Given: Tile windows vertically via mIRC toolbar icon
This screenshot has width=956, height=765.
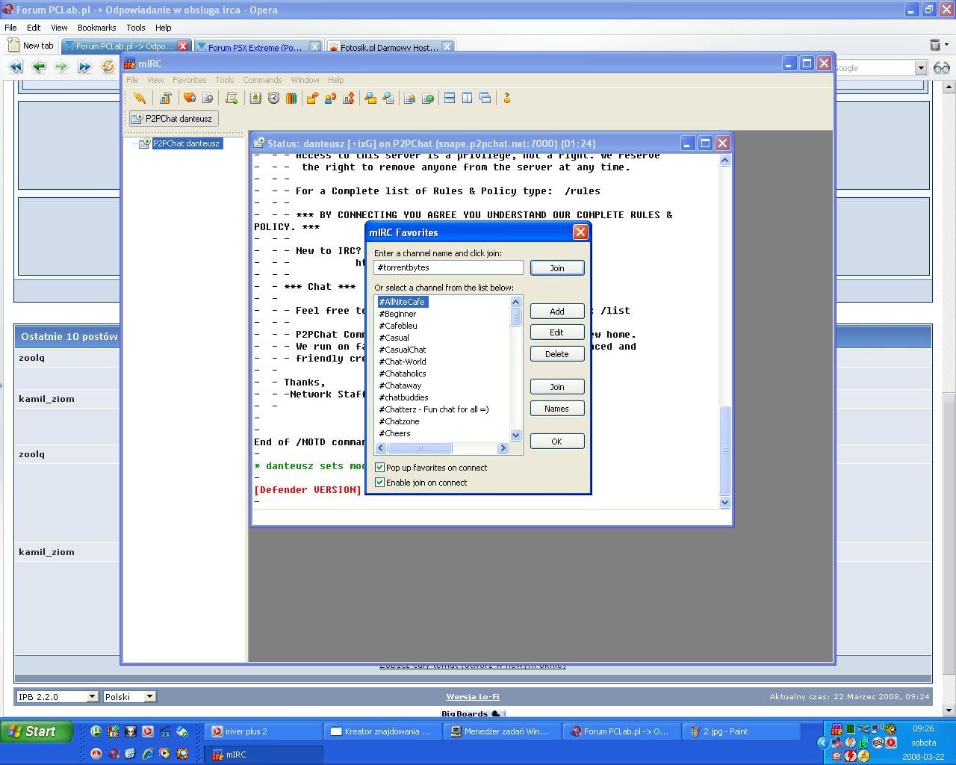Looking at the screenshot, I should [x=468, y=98].
